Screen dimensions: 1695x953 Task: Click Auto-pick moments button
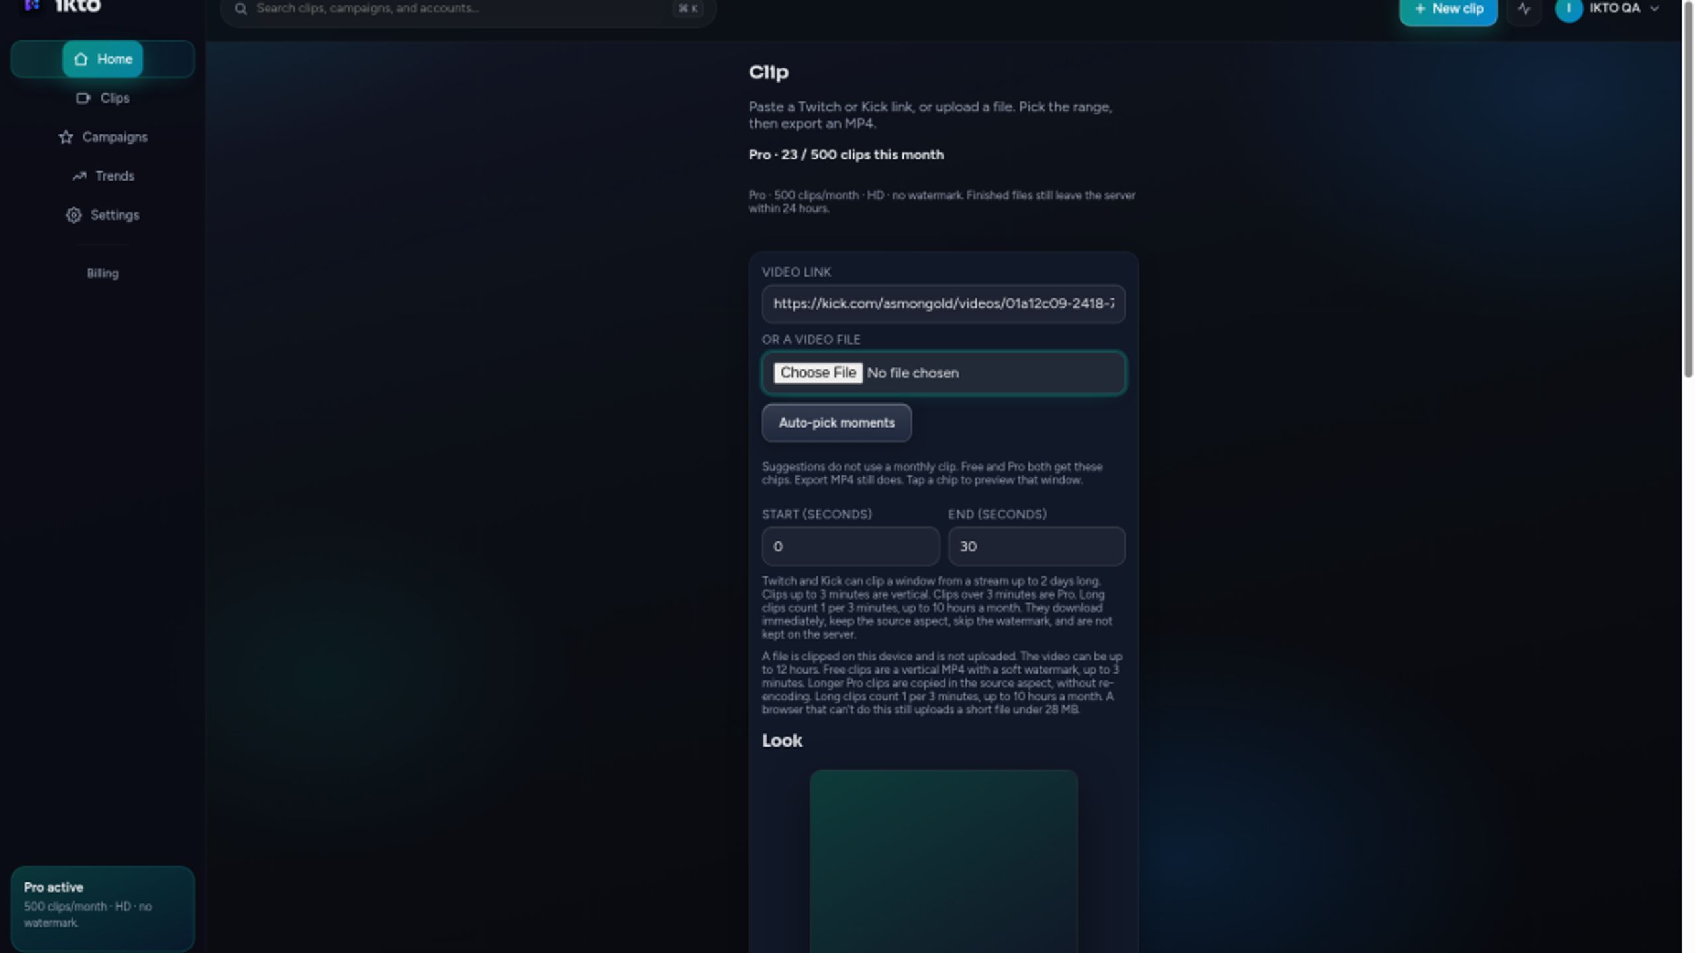pyautogui.click(x=836, y=423)
